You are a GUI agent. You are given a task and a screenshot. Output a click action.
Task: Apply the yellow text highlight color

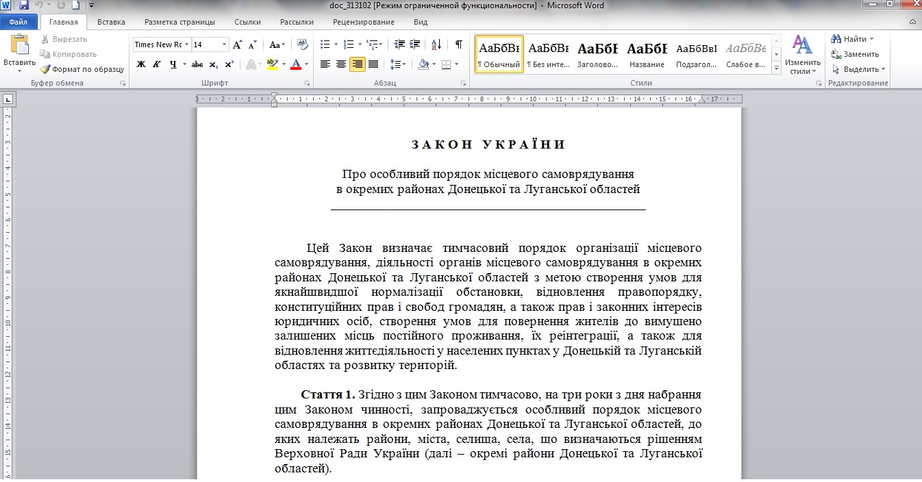272,64
